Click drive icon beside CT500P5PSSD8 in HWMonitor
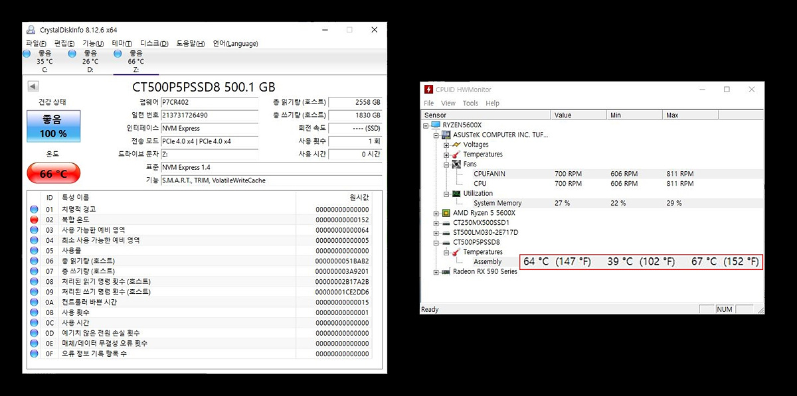This screenshot has height=396, width=797. pos(446,242)
